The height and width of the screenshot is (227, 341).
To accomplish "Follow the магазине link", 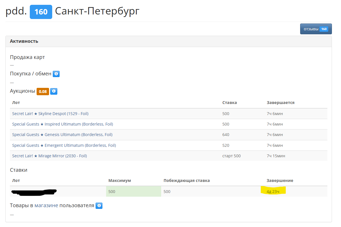I will click(46, 205).
